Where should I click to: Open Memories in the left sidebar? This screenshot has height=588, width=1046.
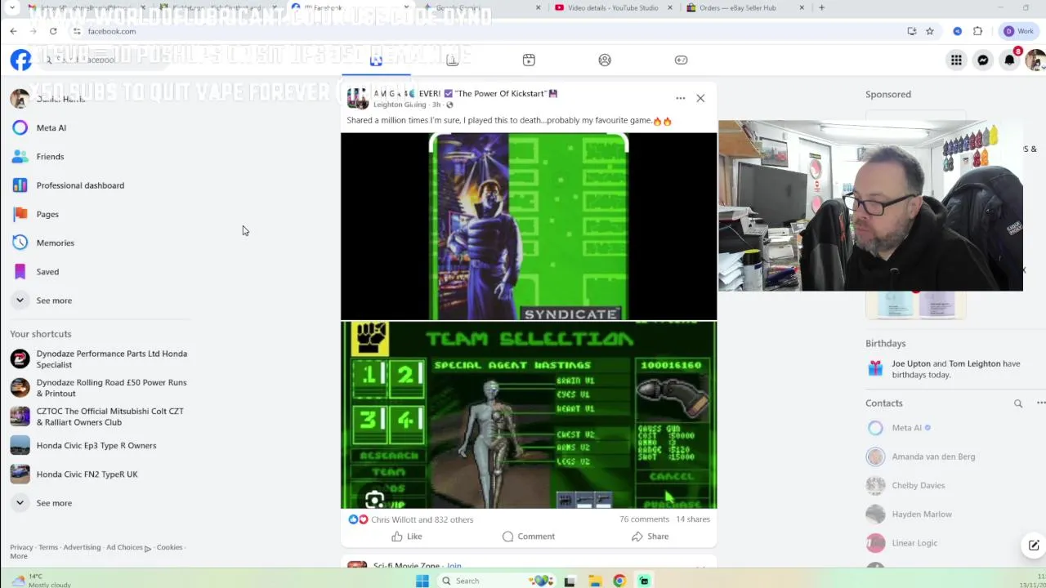55,243
